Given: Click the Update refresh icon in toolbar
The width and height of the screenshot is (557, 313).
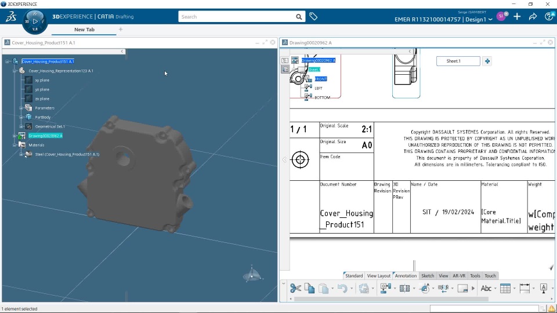Looking at the screenshot, I should pos(364,288).
